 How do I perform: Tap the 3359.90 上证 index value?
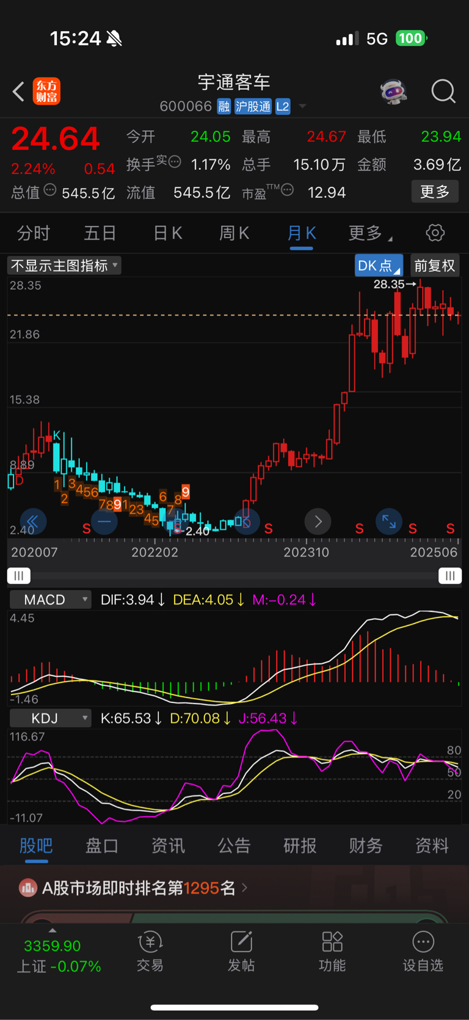53,946
